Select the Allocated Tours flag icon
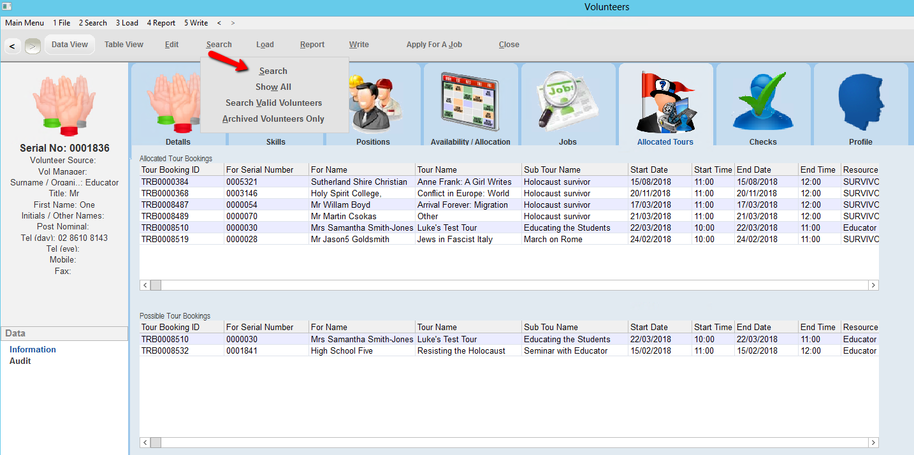Viewport: 914px width, 455px height. [665, 104]
